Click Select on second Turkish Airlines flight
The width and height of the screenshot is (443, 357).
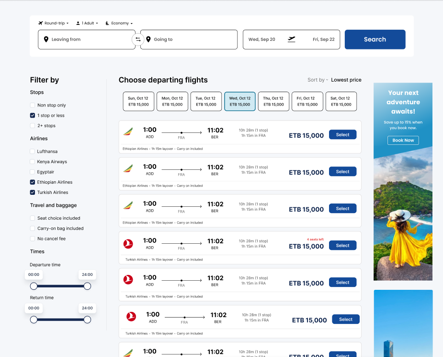click(x=343, y=282)
